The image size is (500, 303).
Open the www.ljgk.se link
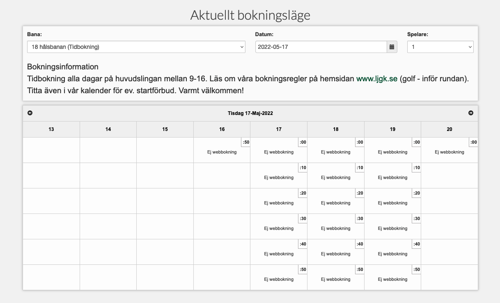[x=377, y=78]
